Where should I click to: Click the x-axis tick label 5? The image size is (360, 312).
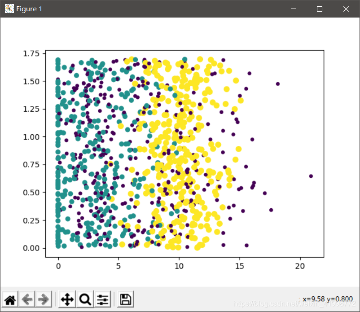[119, 266]
